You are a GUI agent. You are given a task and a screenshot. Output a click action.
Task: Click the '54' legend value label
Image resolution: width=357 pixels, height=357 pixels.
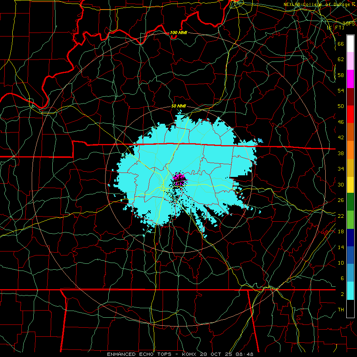pos(341,90)
